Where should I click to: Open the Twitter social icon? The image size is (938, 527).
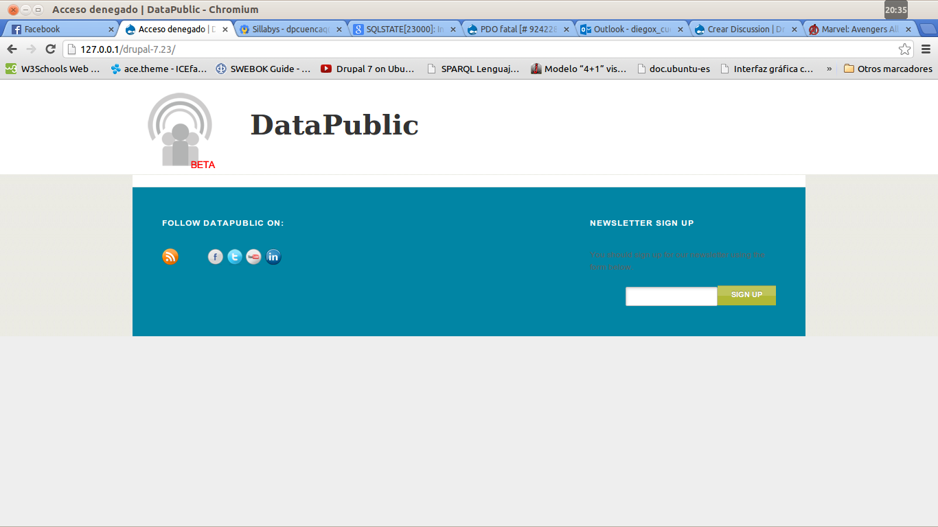235,257
